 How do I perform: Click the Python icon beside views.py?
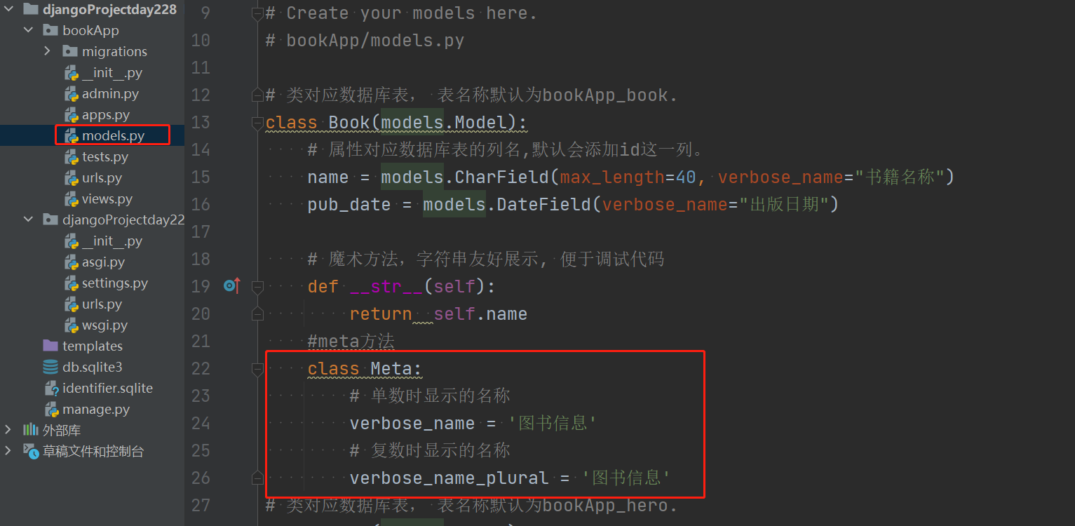pyautogui.click(x=71, y=199)
